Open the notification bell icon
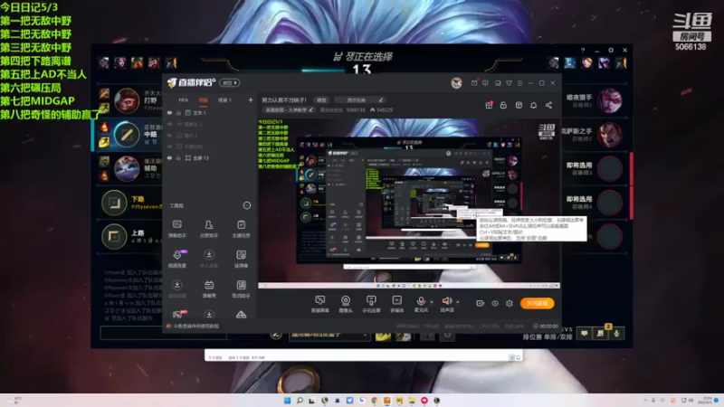 [x=533, y=105]
